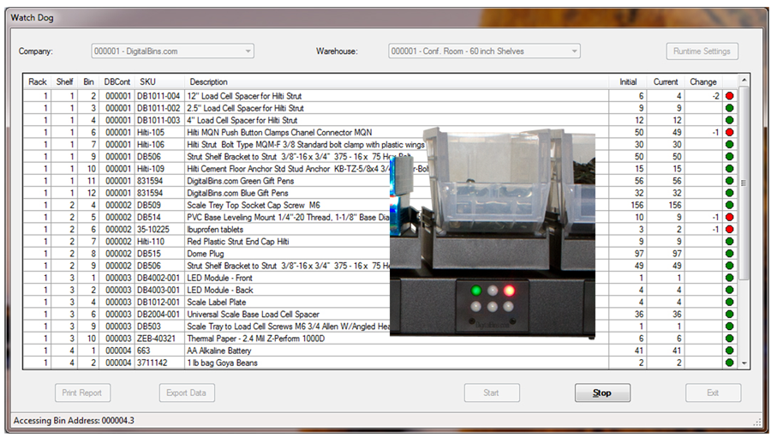This screenshot has width=771, height=438.
Task: Click green status dot for Green Gift Pens row
Action: pos(729,181)
